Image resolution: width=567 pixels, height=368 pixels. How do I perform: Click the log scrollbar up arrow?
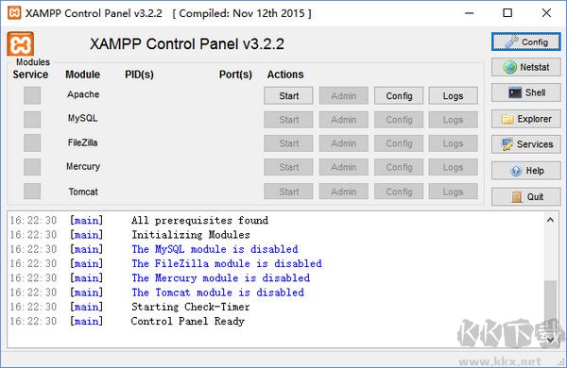coord(550,220)
